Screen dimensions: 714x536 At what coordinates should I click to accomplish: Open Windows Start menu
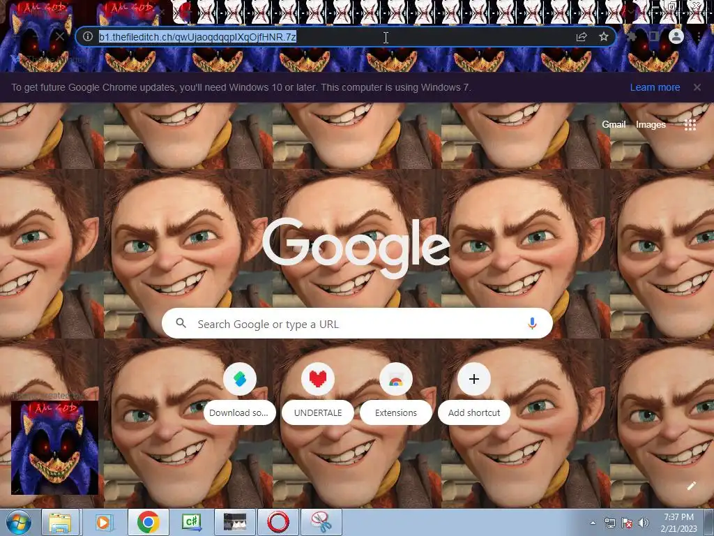[x=18, y=522]
